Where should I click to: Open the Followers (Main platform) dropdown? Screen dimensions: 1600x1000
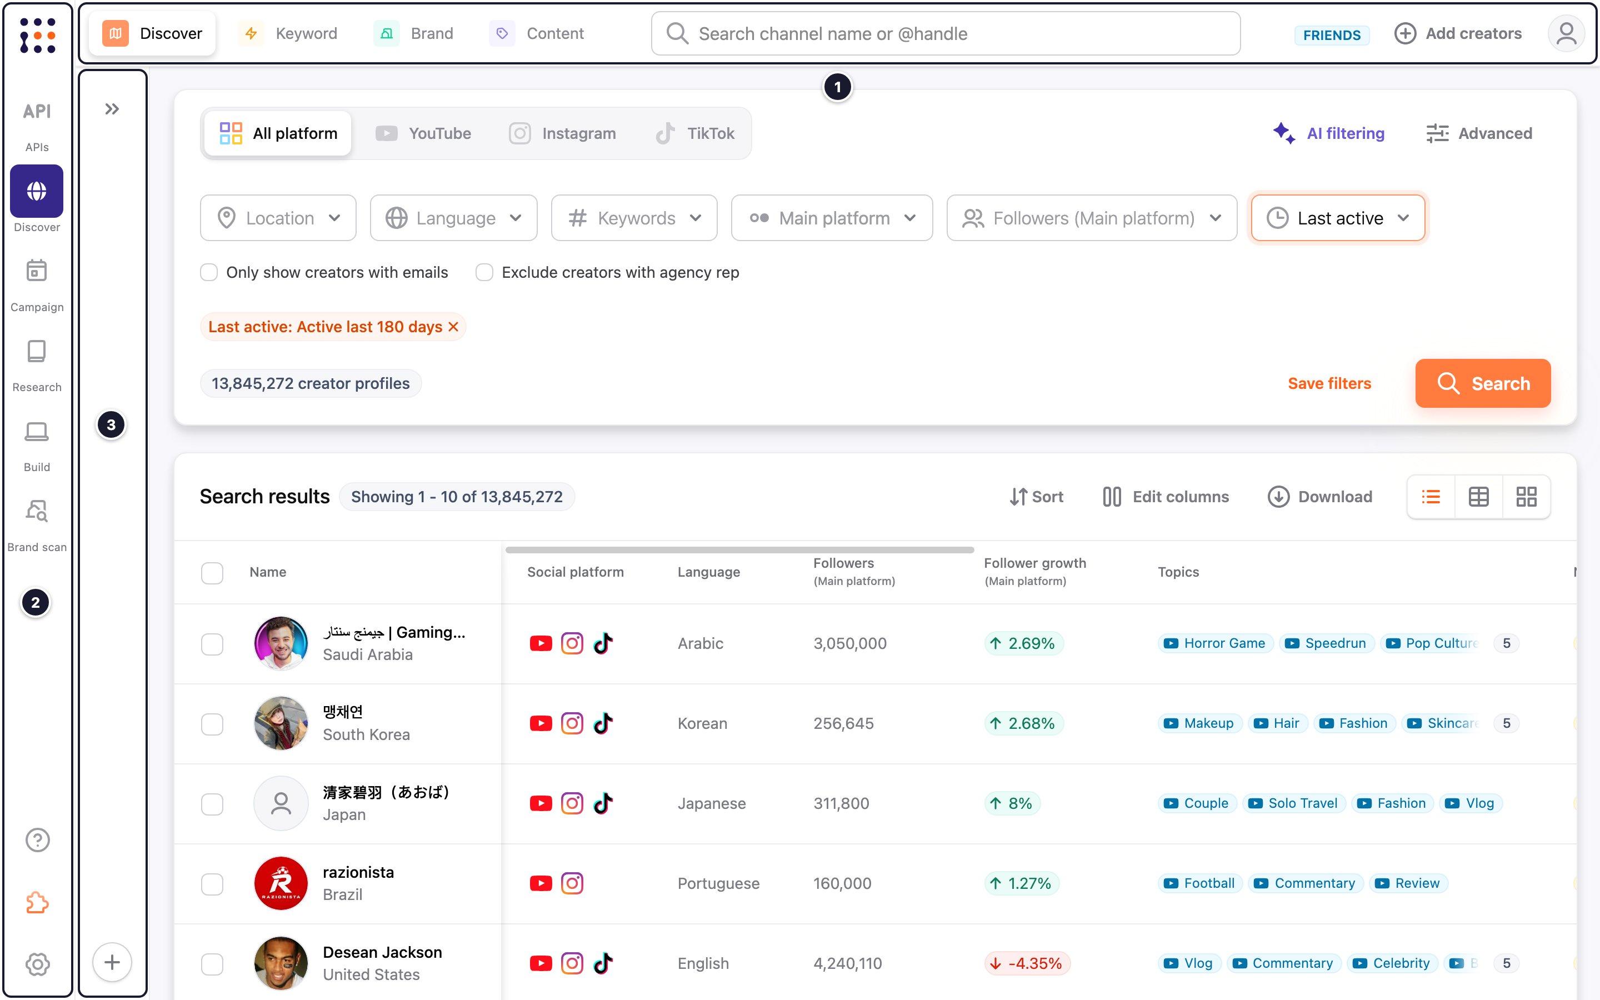[1092, 218]
